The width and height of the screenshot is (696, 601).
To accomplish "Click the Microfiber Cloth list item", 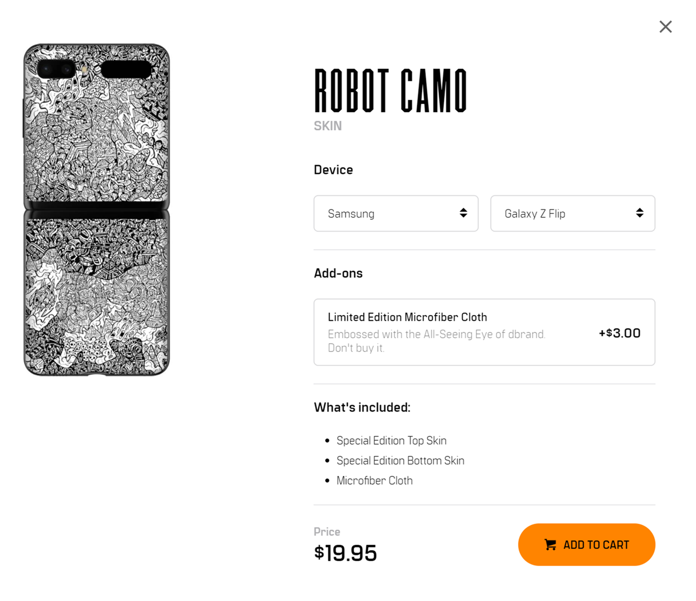I will 374,481.
